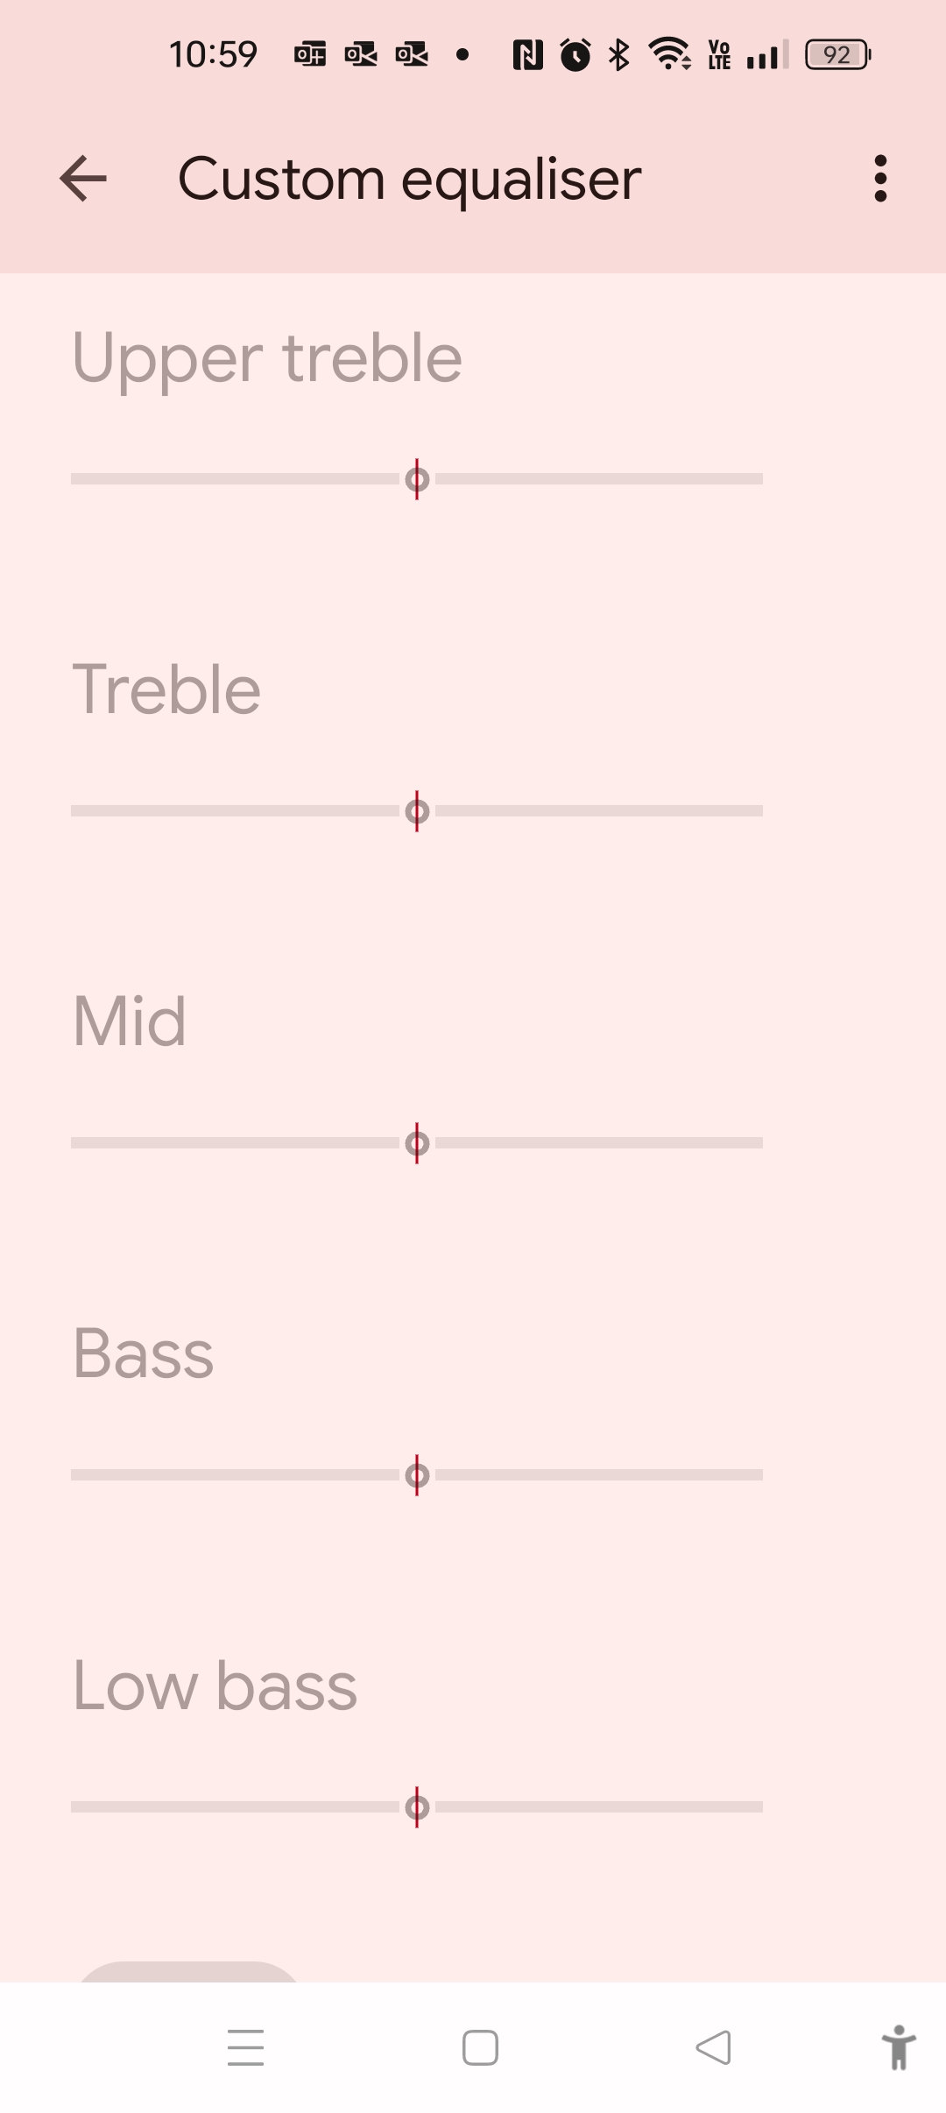Tap the battery level indicator

(837, 55)
